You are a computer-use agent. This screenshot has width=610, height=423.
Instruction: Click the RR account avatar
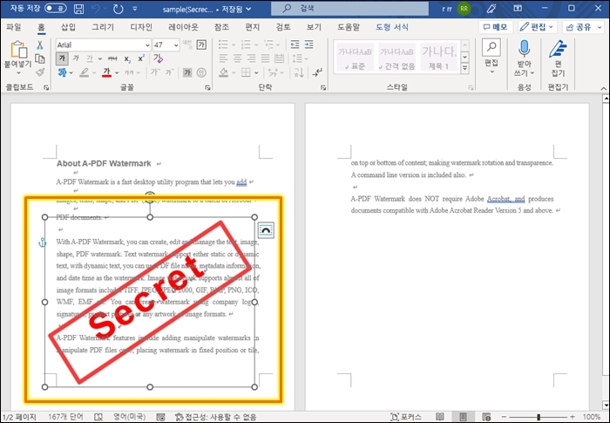pyautogui.click(x=464, y=9)
